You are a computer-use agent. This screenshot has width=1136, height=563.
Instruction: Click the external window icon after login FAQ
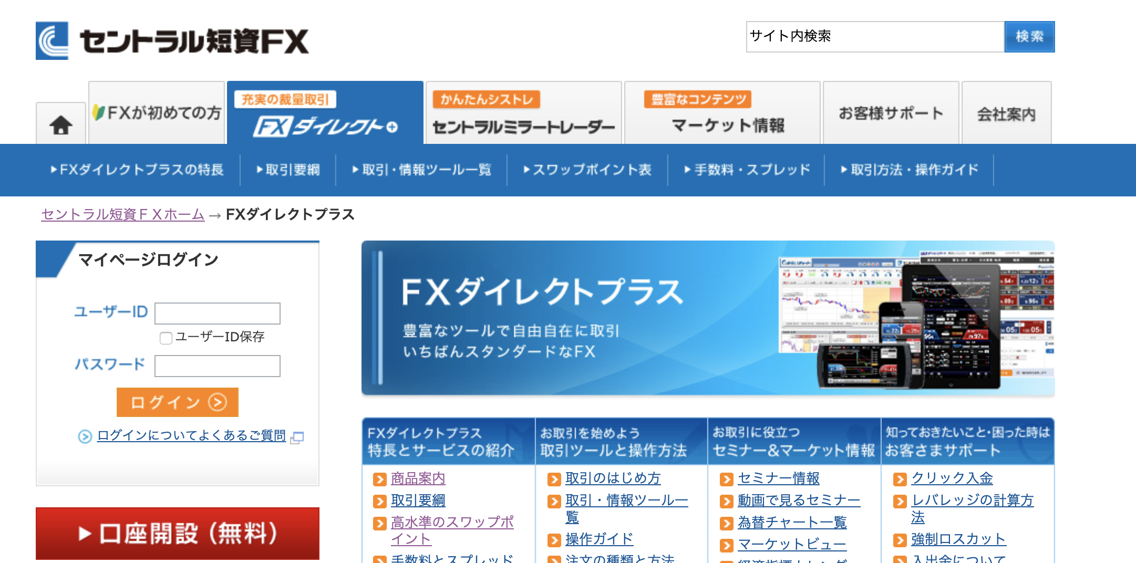coord(297,437)
